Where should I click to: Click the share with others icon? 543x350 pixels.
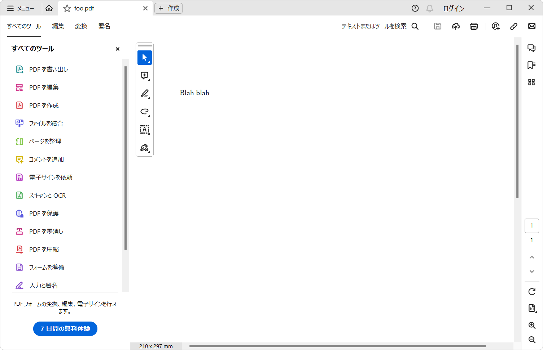pos(496,26)
